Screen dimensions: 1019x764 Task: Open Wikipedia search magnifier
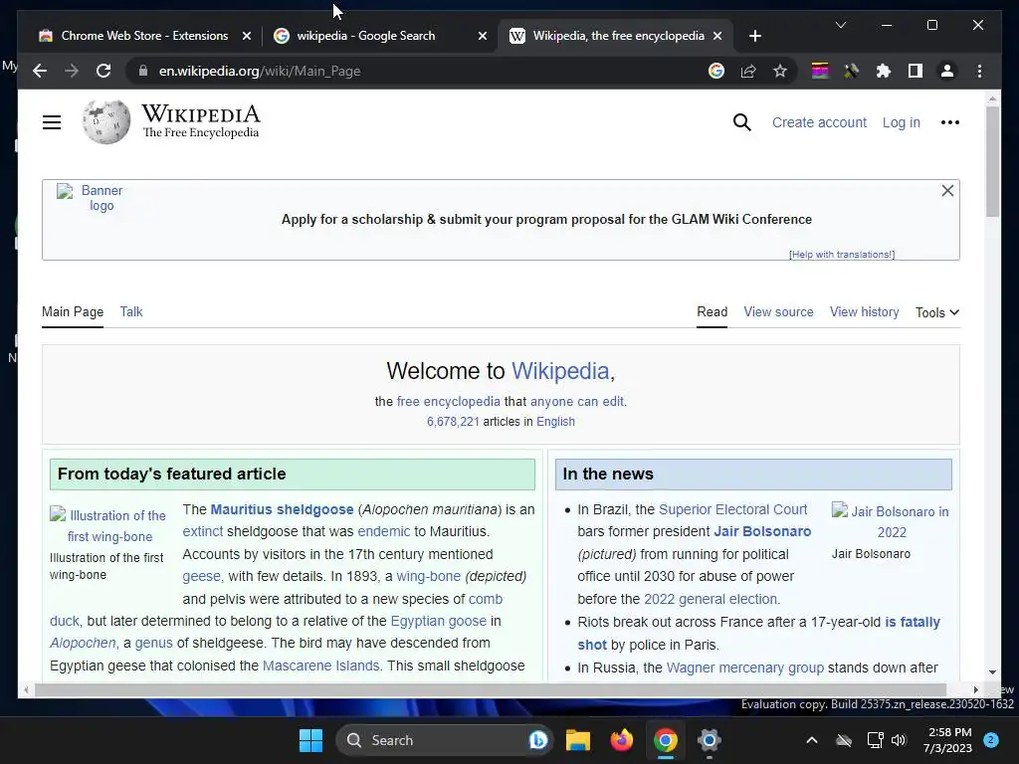pos(741,122)
